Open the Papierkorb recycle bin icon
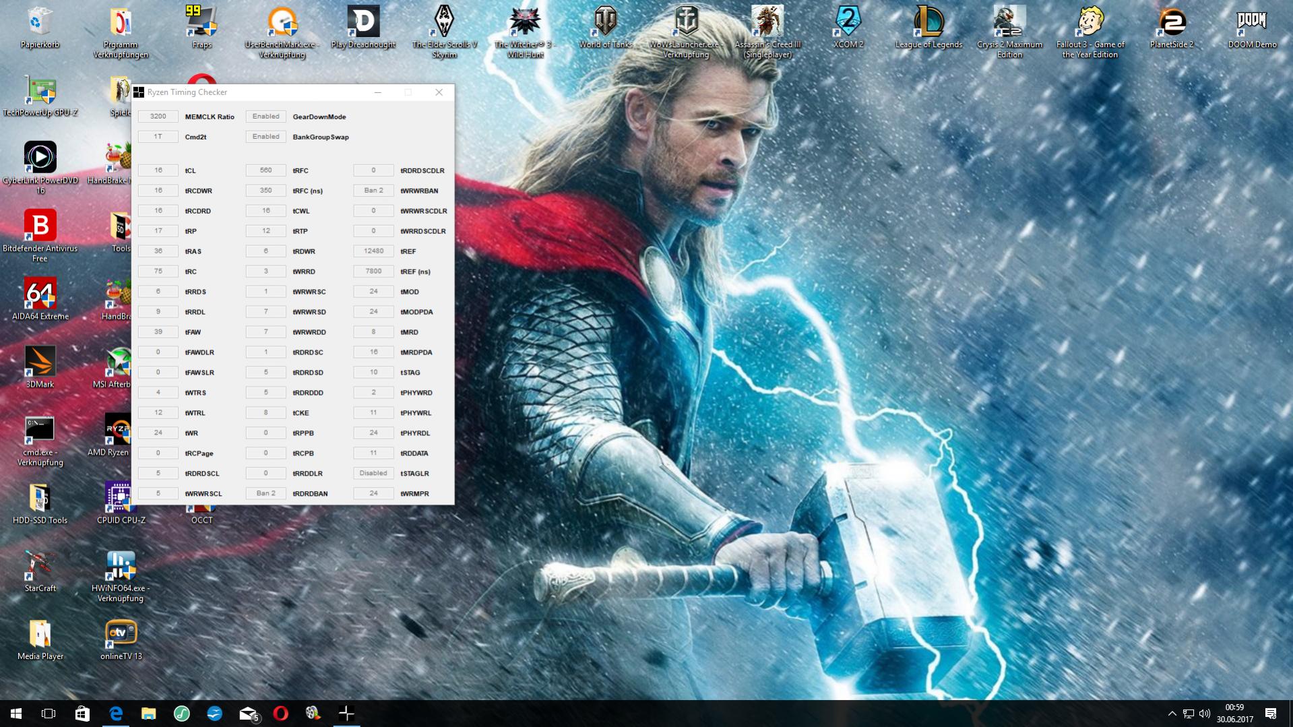 click(x=40, y=28)
